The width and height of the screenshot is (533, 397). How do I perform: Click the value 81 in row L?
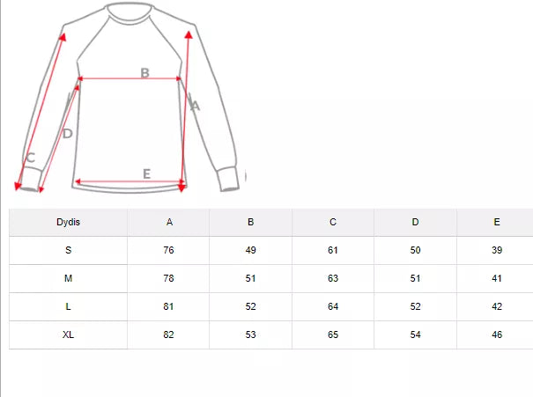[x=169, y=307]
